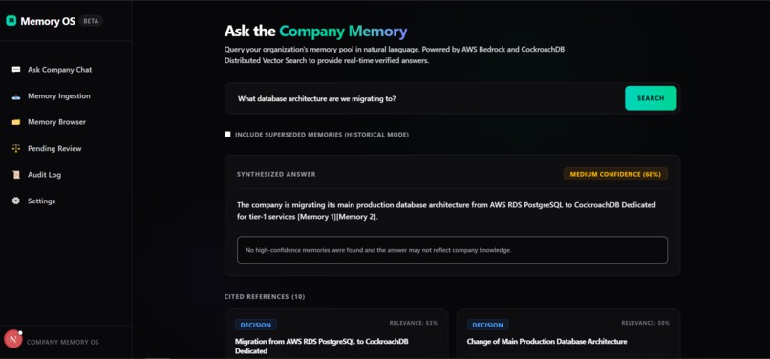The image size is (770, 359).
Task: Click the Settings gear icon
Action: (x=16, y=201)
